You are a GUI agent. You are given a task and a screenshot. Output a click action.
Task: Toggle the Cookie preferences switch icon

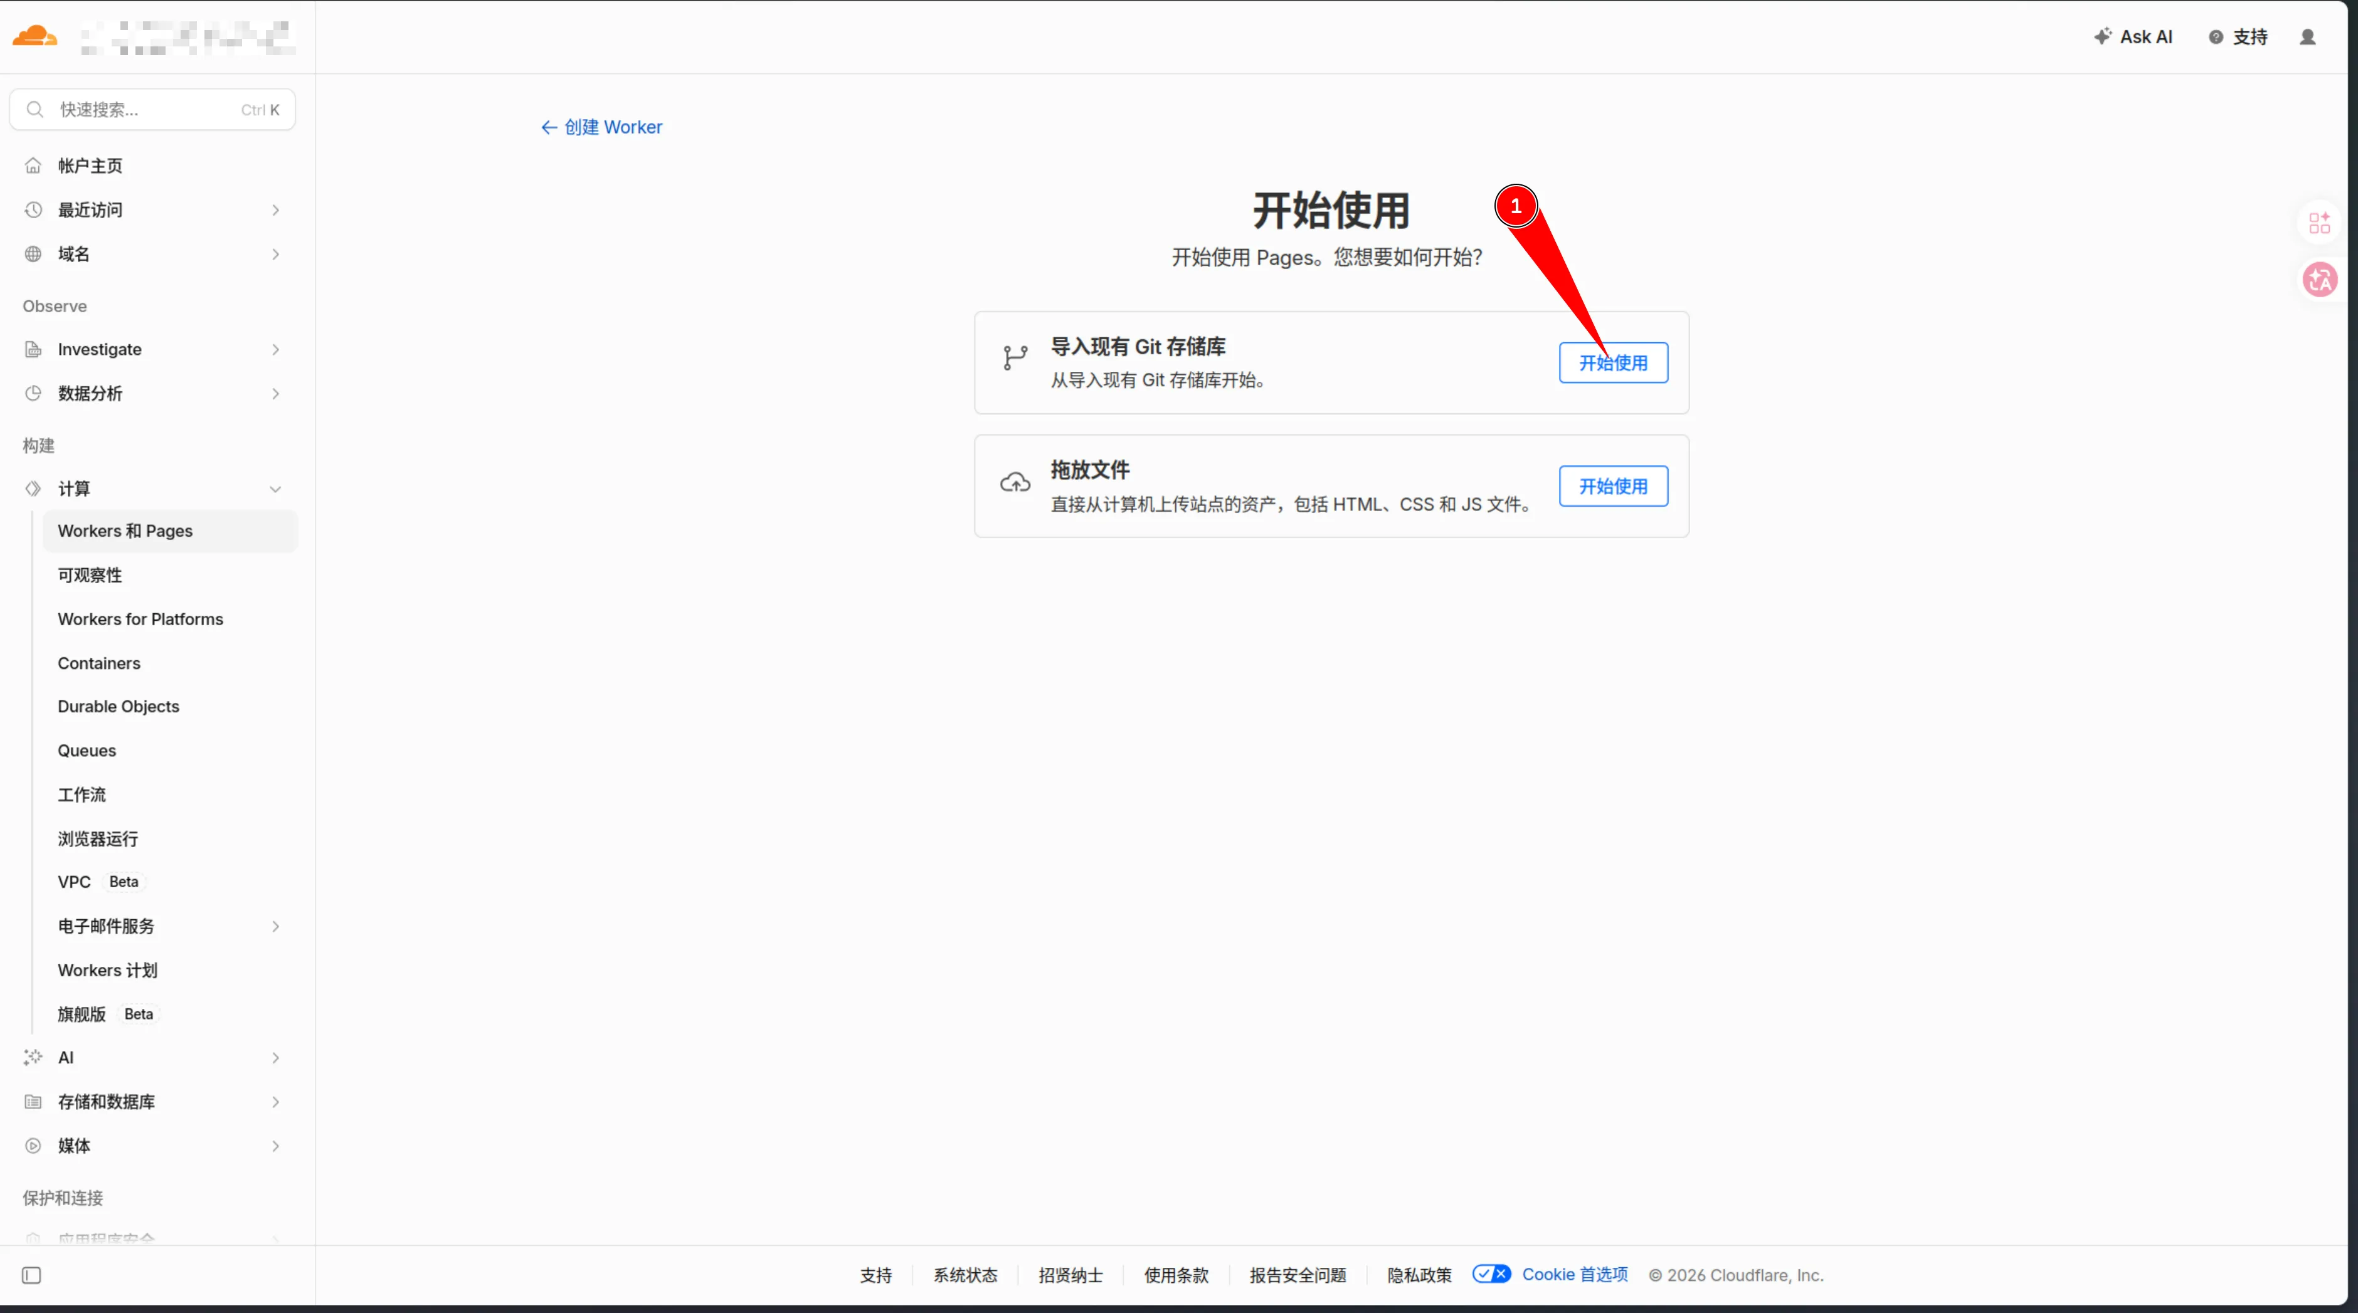coord(1491,1273)
